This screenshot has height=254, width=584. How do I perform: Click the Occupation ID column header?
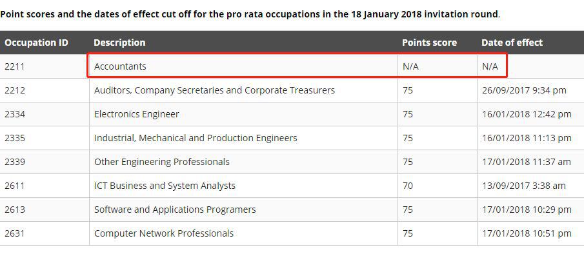pos(36,43)
